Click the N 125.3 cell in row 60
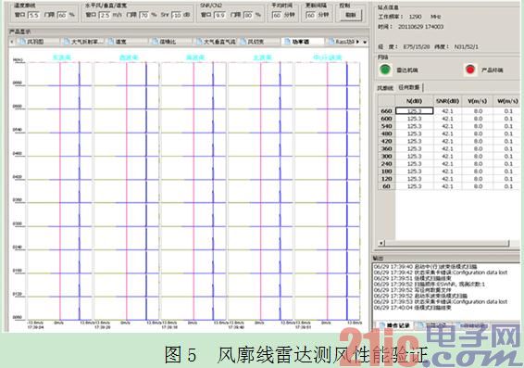The height and width of the screenshot is (368, 524). coord(415,186)
